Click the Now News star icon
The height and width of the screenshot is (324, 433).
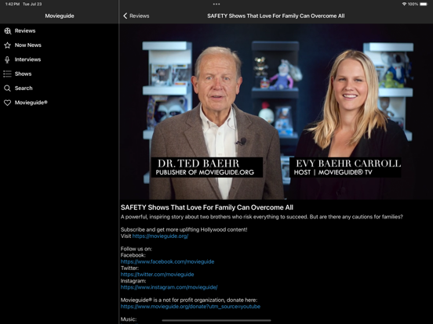click(x=8, y=45)
